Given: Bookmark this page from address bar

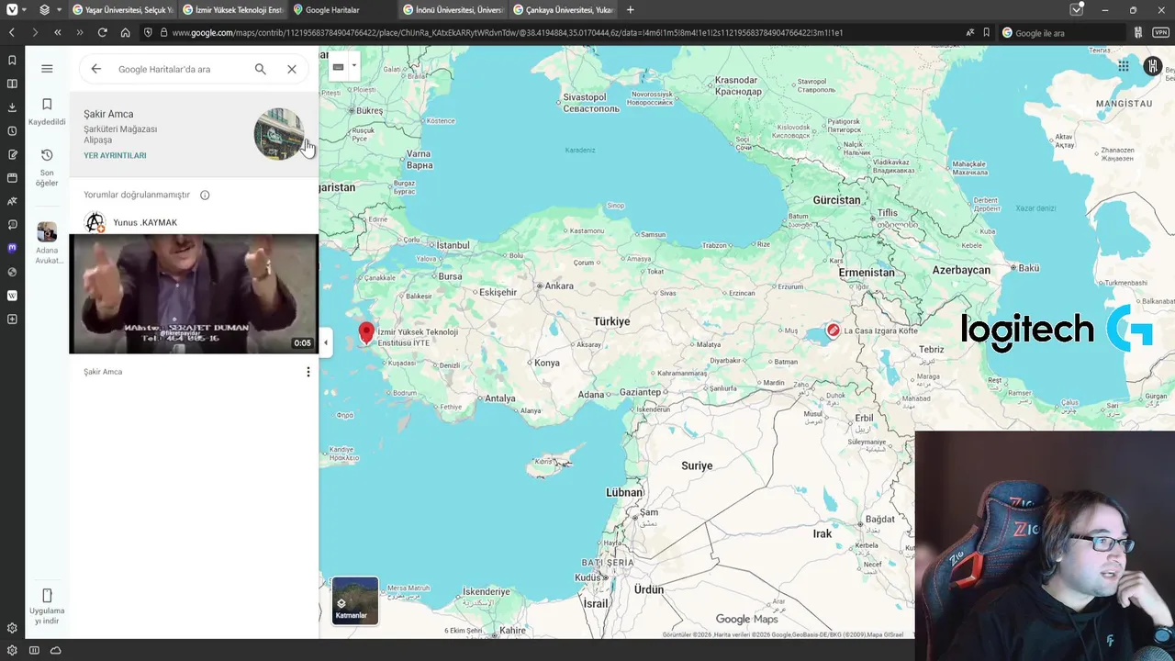Looking at the screenshot, I should 987,32.
